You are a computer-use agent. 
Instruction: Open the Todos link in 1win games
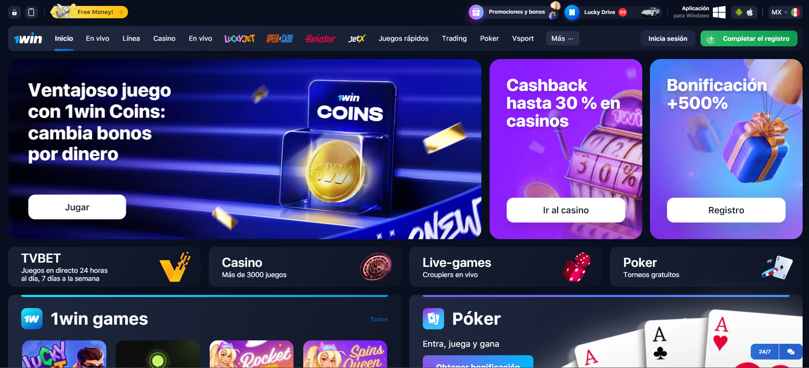click(379, 319)
